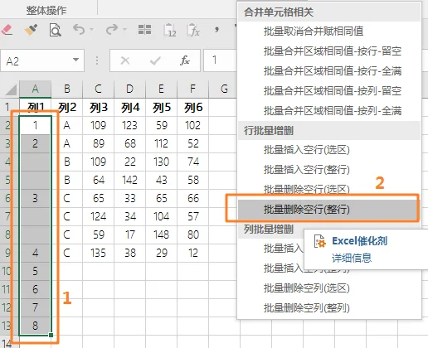This screenshot has height=348, width=428.
Task: Open the insert function fx button
Action: click(x=185, y=60)
